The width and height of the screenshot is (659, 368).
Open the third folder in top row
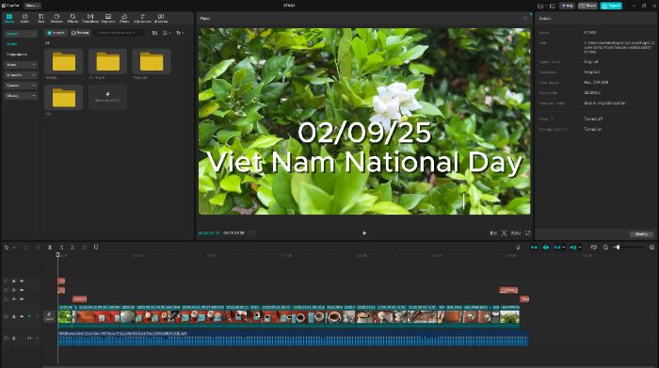[x=152, y=62]
